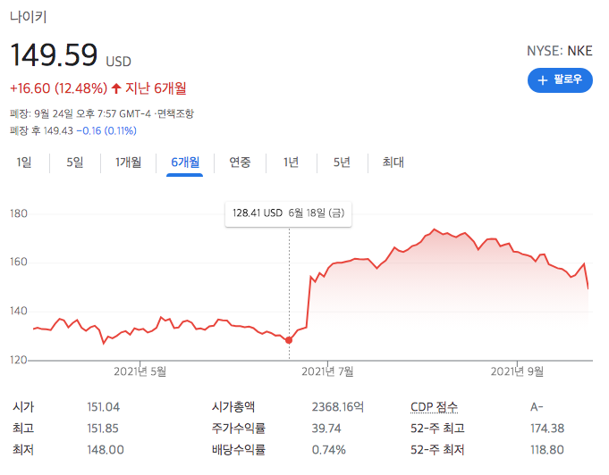Click the 52-주 최고 label

click(437, 429)
